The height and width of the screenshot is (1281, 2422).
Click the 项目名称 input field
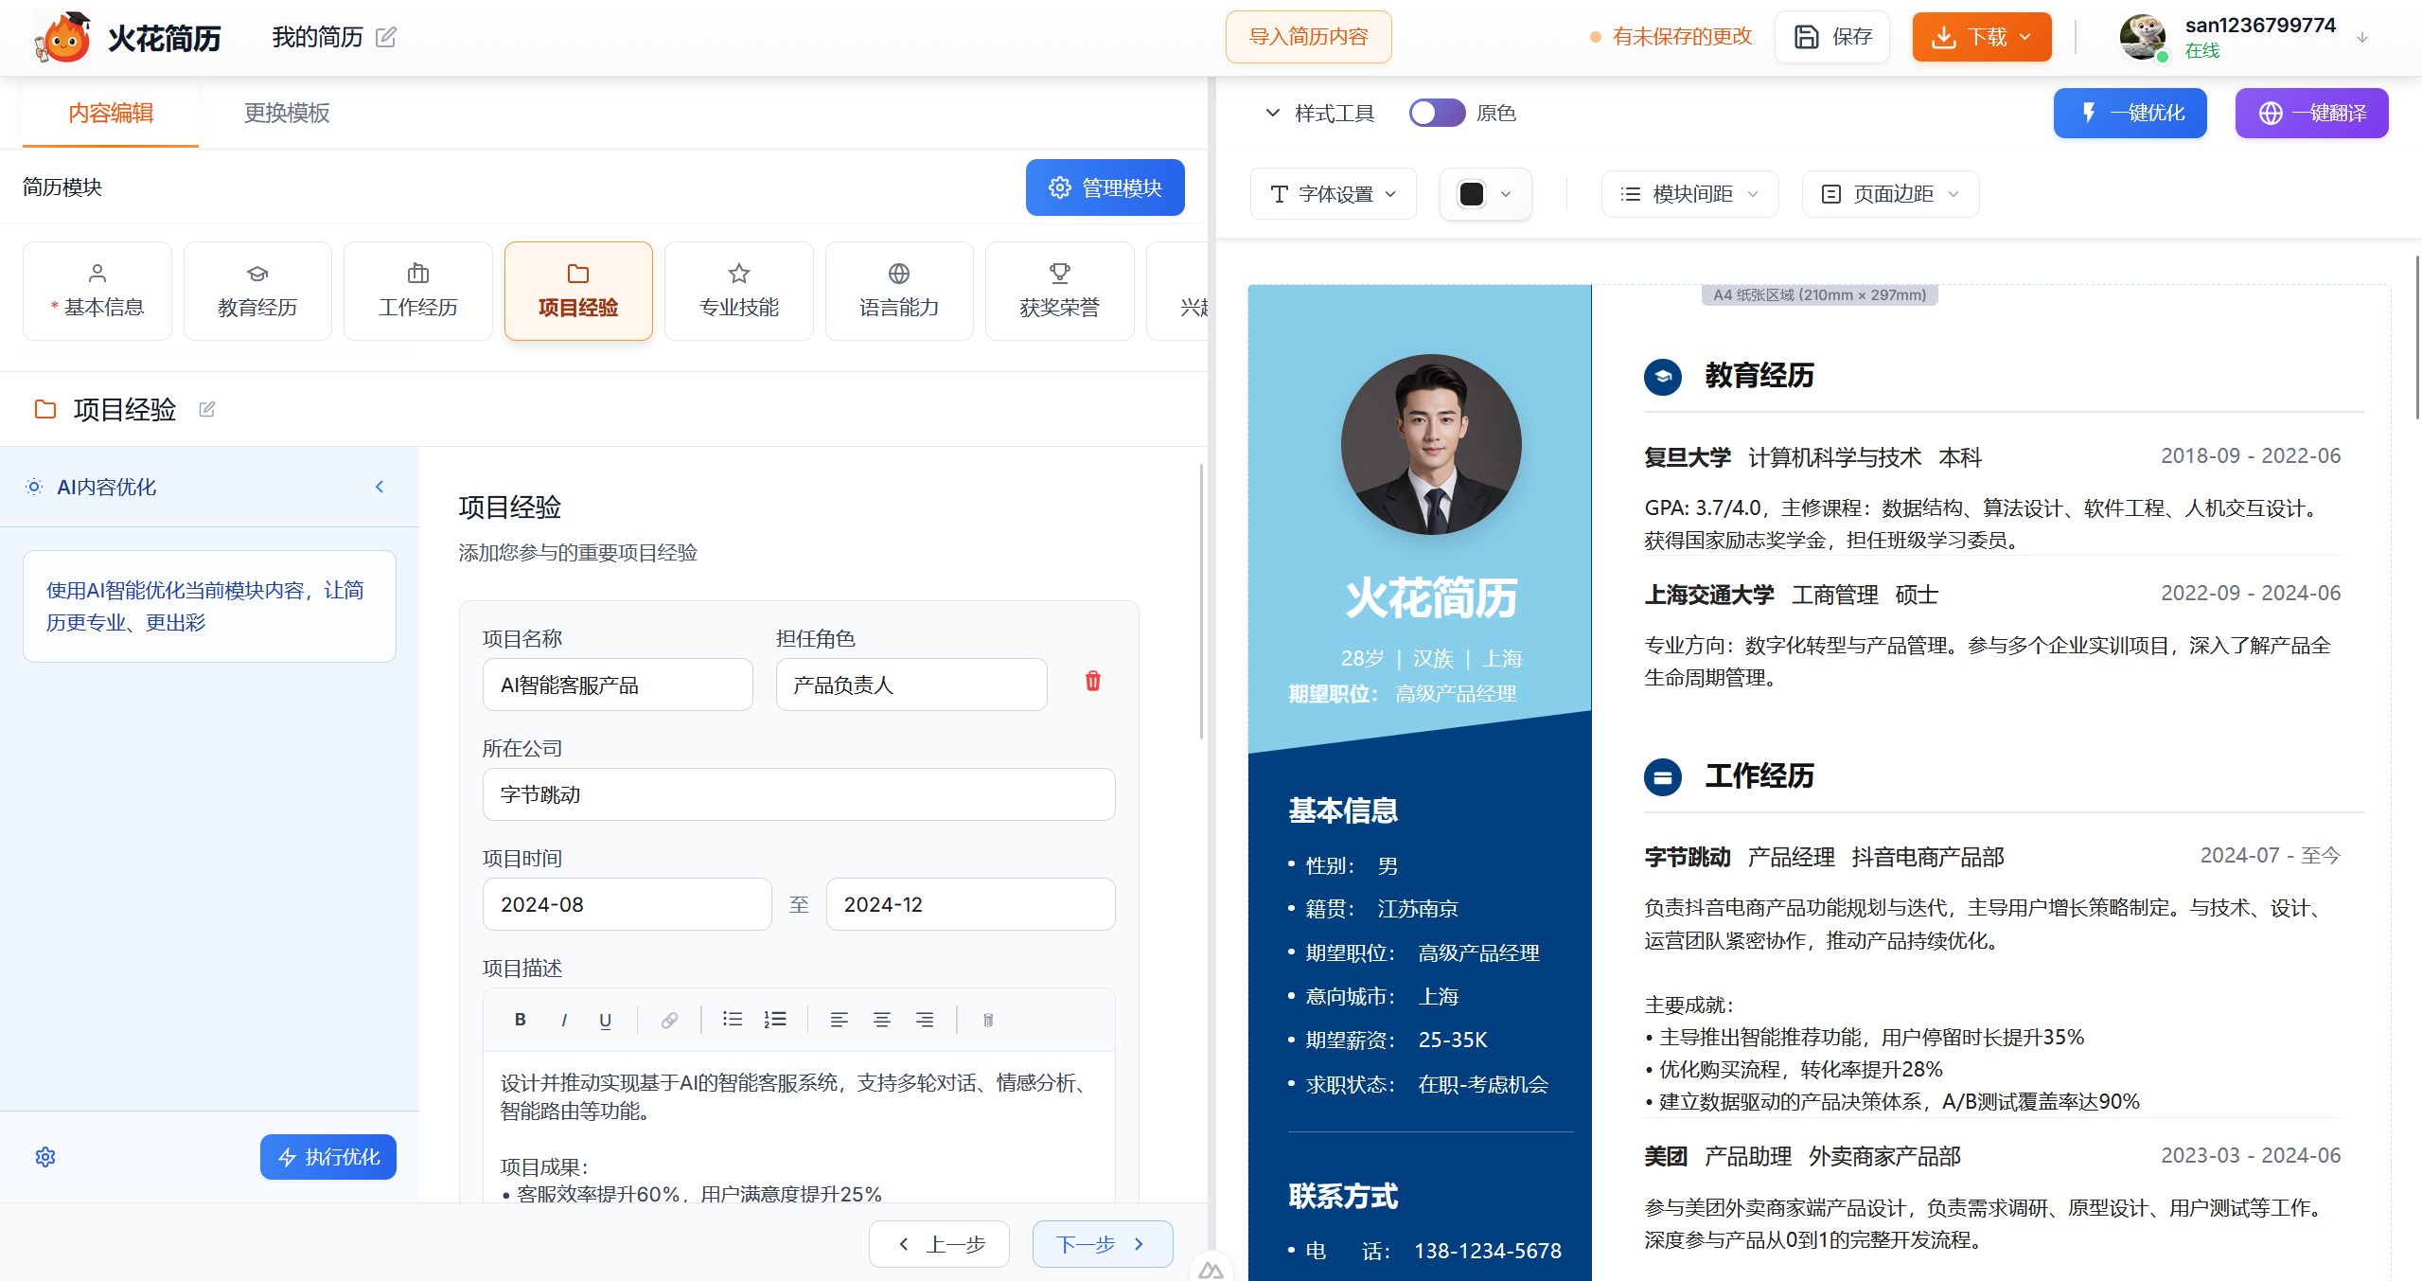[617, 684]
